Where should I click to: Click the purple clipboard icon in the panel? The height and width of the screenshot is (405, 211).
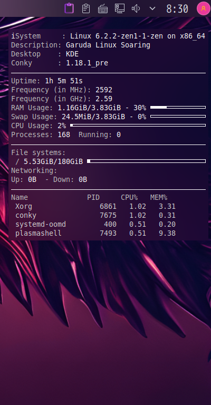coord(69,8)
